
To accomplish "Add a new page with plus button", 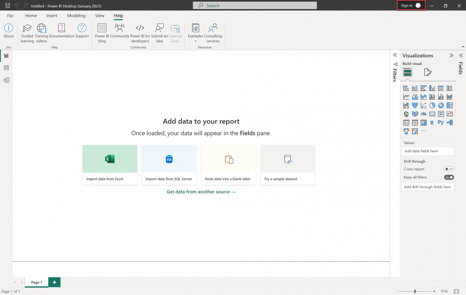I will click(x=54, y=282).
